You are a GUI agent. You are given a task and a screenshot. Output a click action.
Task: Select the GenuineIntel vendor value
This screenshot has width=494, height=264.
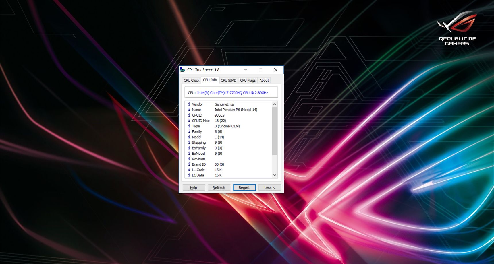point(224,104)
